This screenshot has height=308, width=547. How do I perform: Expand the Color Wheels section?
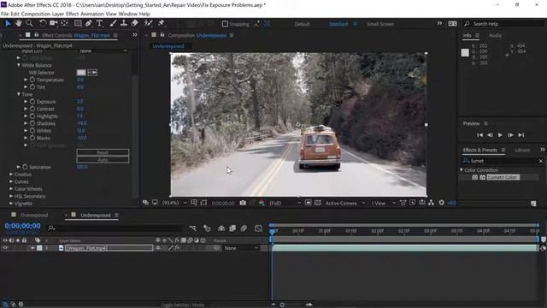pos(11,188)
